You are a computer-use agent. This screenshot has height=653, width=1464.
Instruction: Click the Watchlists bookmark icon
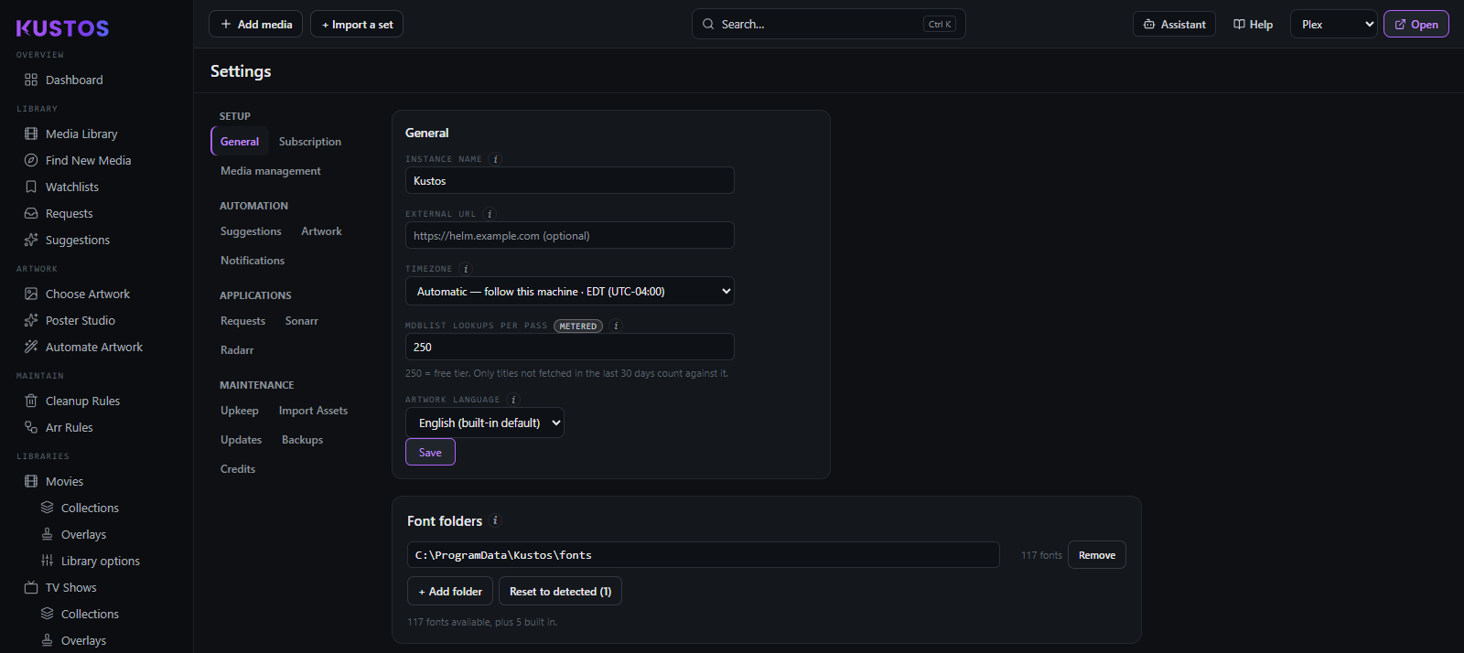coord(31,187)
